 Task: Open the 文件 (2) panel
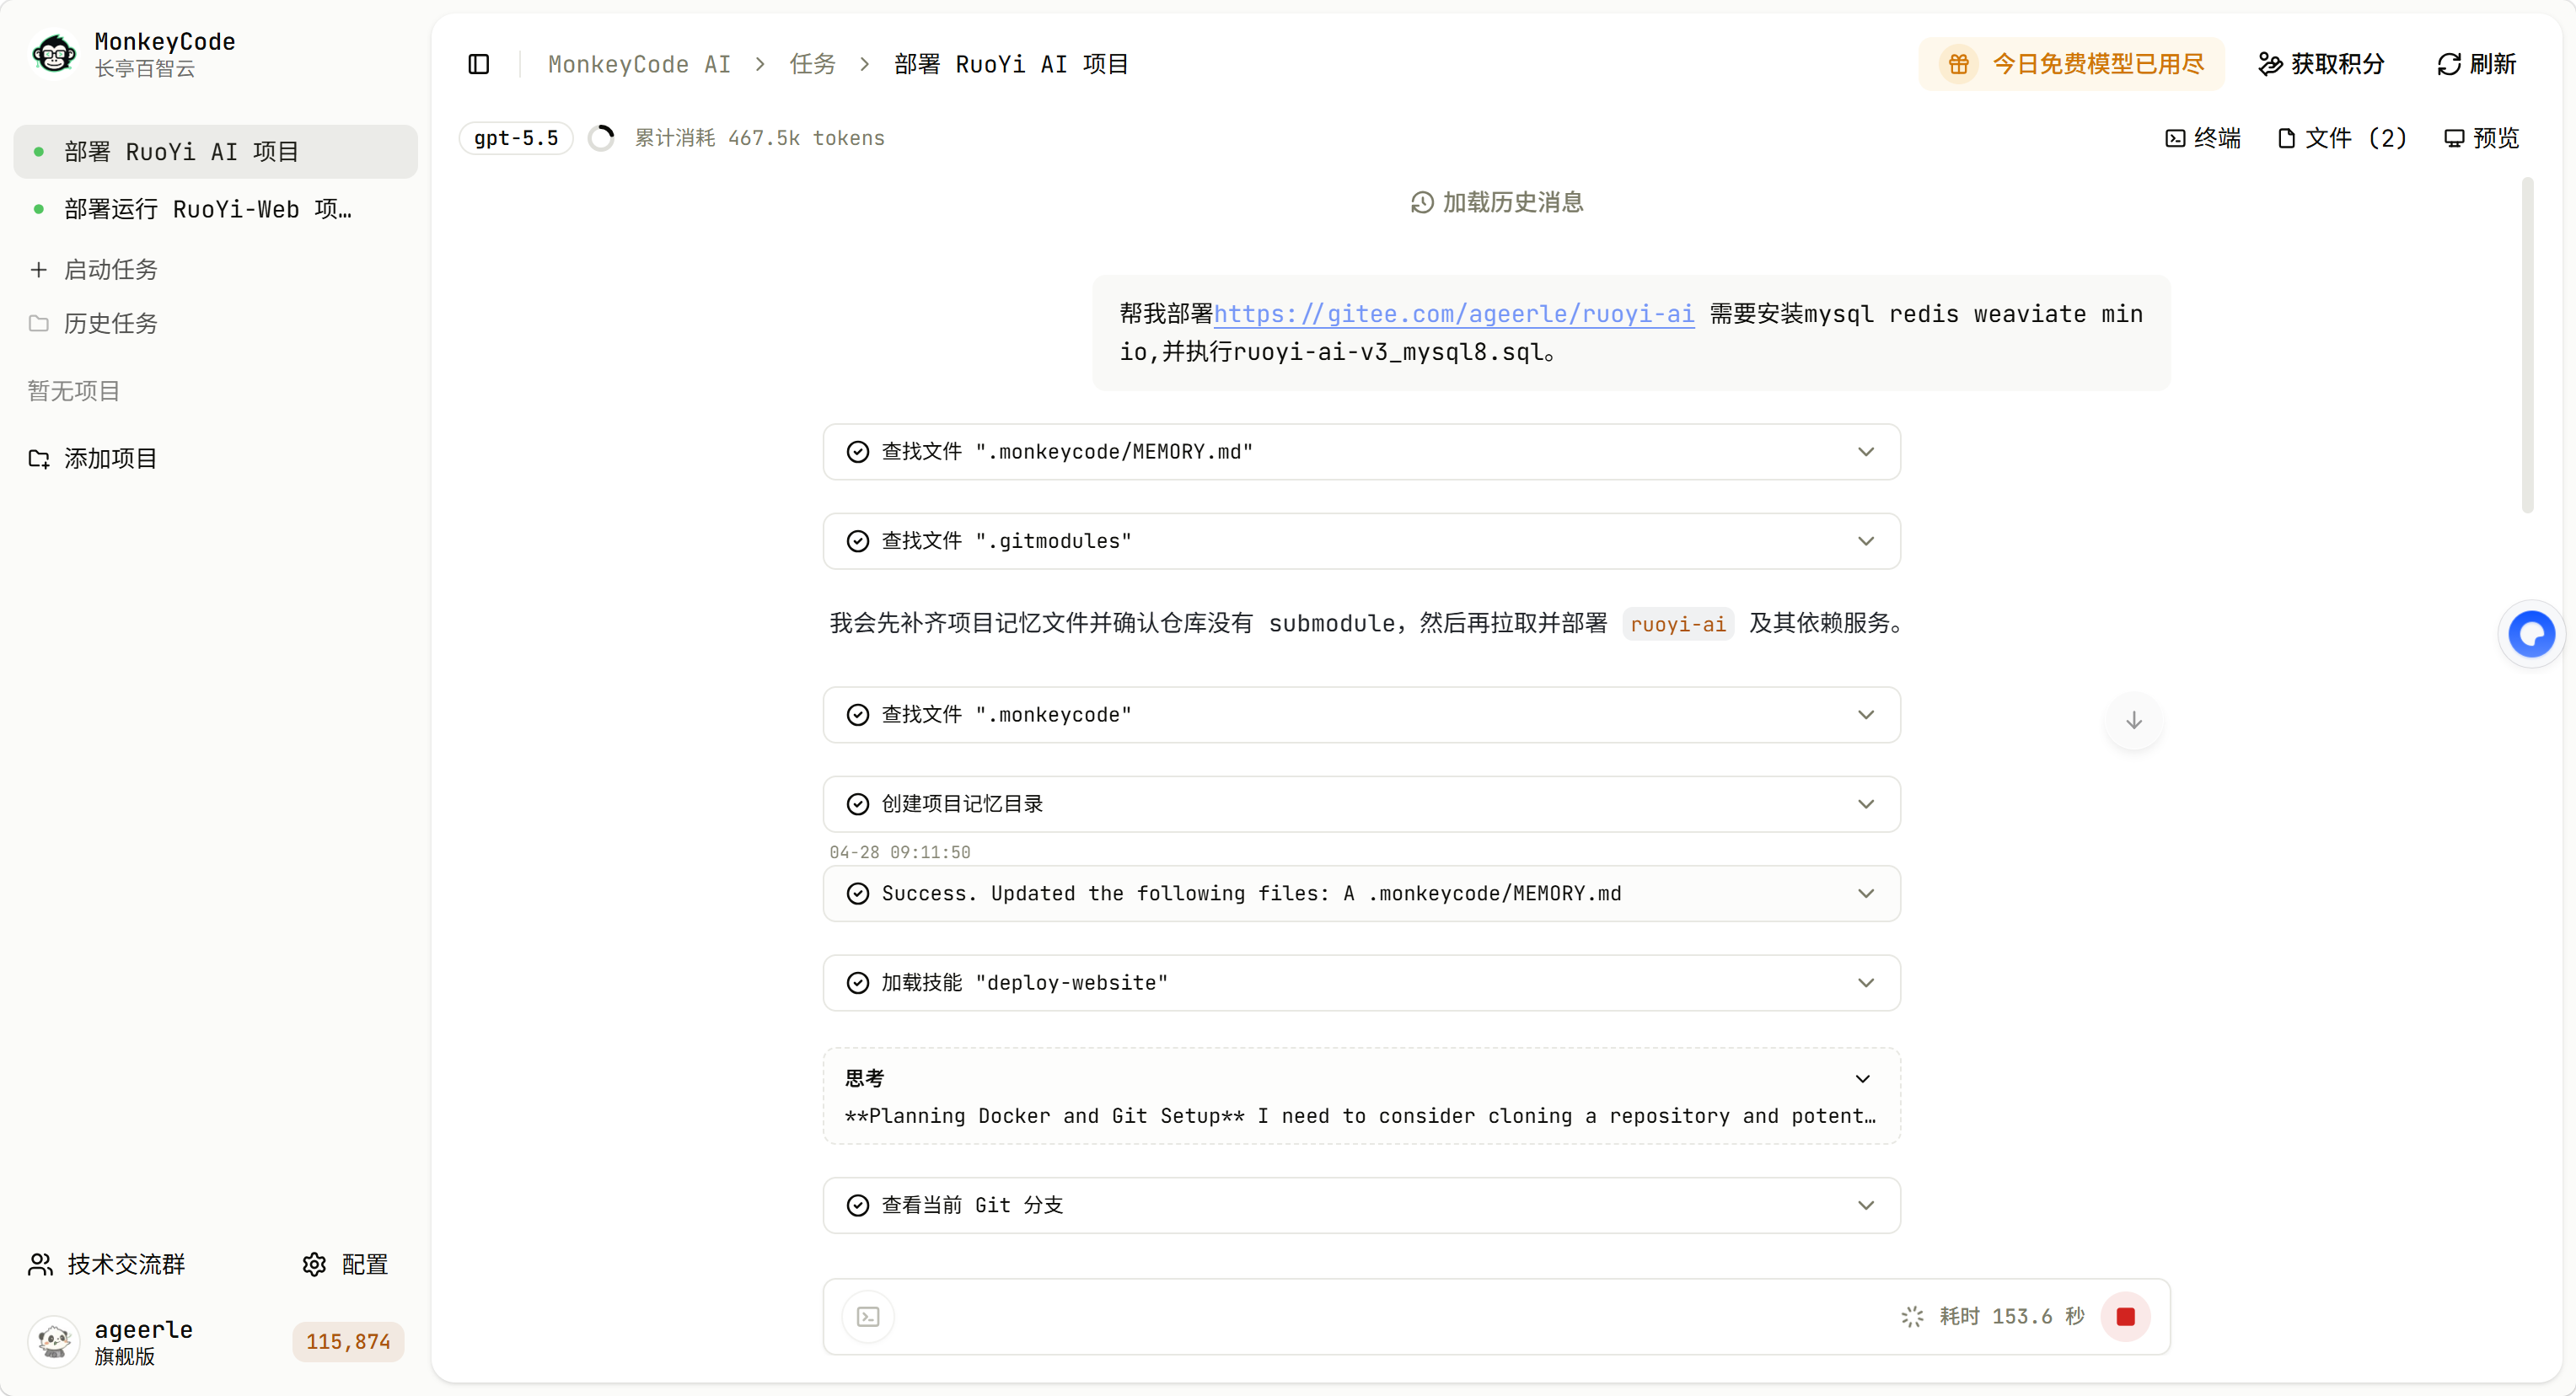pos(2341,138)
